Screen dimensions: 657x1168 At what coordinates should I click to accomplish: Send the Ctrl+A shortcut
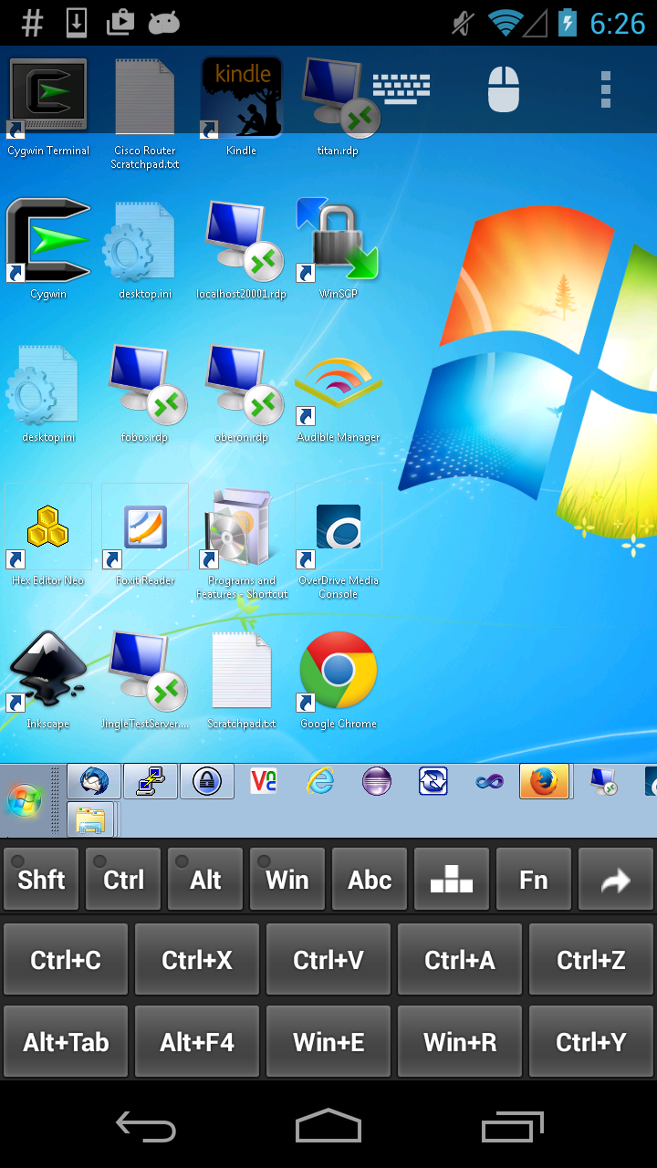pos(460,960)
